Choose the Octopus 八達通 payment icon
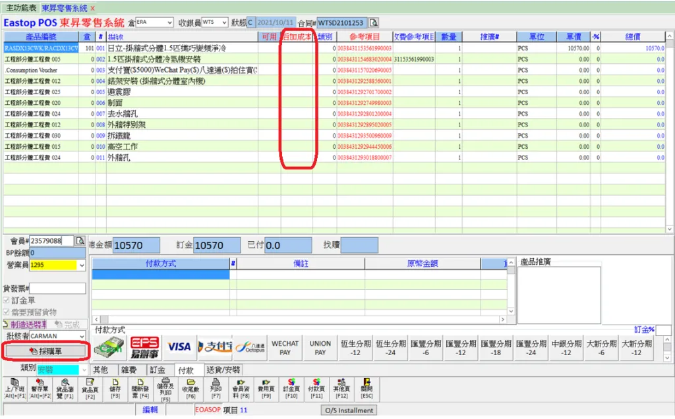The width and height of the screenshot is (675, 419). [250, 347]
